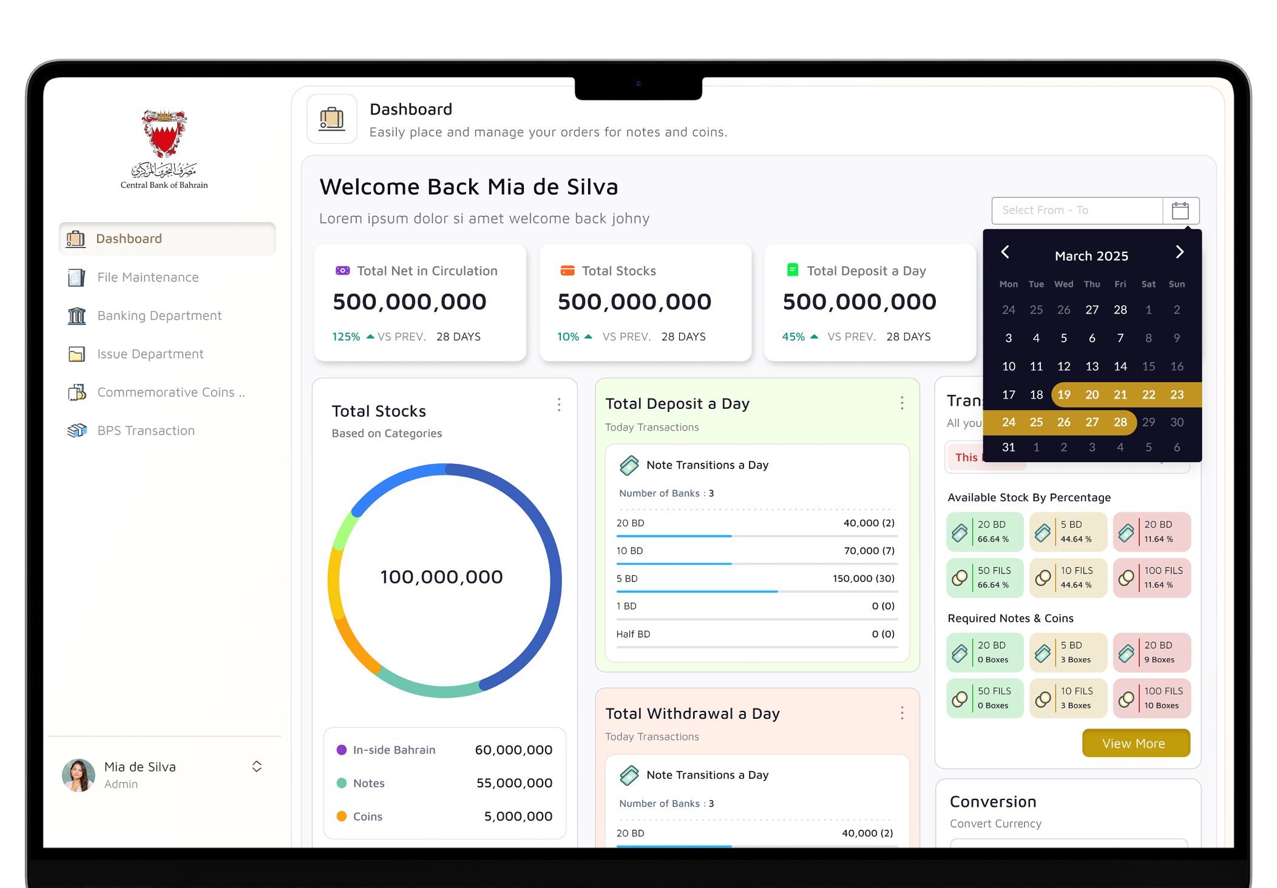
Task: Go to previous month in calendar
Action: (x=1005, y=252)
